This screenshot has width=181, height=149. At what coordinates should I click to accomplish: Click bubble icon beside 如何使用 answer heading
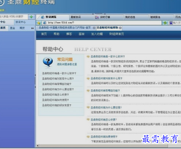pos(88,137)
